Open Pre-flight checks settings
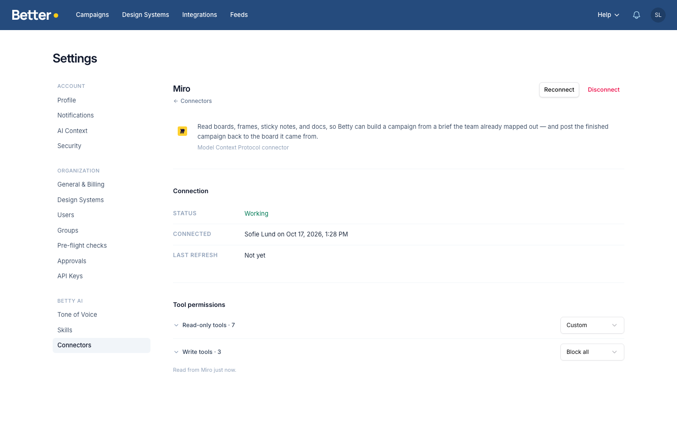The width and height of the screenshot is (677, 423). coord(102,246)
